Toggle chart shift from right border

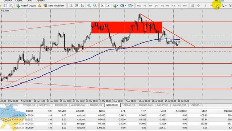[x=108, y=6]
